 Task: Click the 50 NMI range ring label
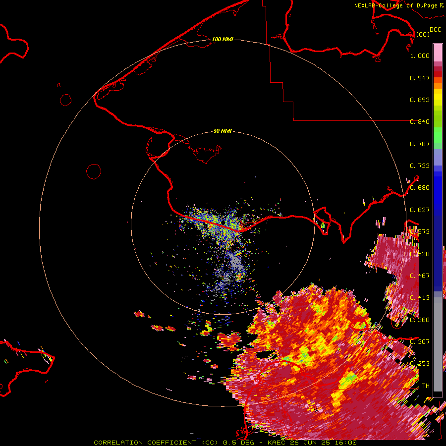pyautogui.click(x=223, y=131)
